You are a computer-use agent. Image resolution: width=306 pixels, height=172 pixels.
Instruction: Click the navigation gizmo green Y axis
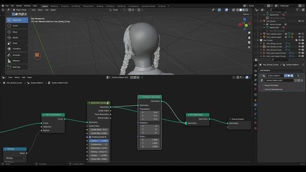pos(246,25)
